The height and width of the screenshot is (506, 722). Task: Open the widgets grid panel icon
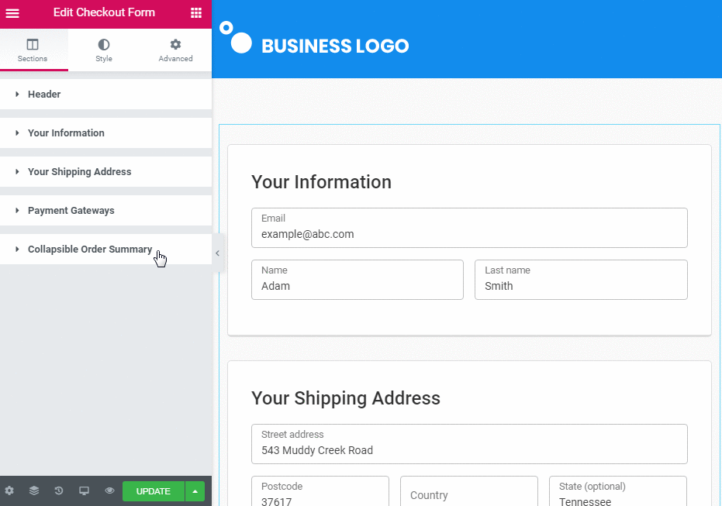tap(196, 13)
